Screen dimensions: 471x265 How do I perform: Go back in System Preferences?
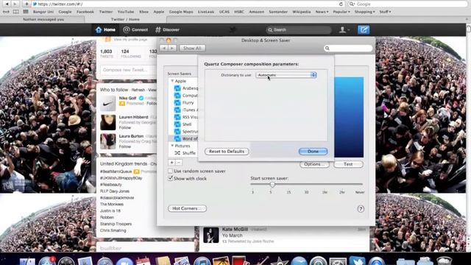pos(163,48)
